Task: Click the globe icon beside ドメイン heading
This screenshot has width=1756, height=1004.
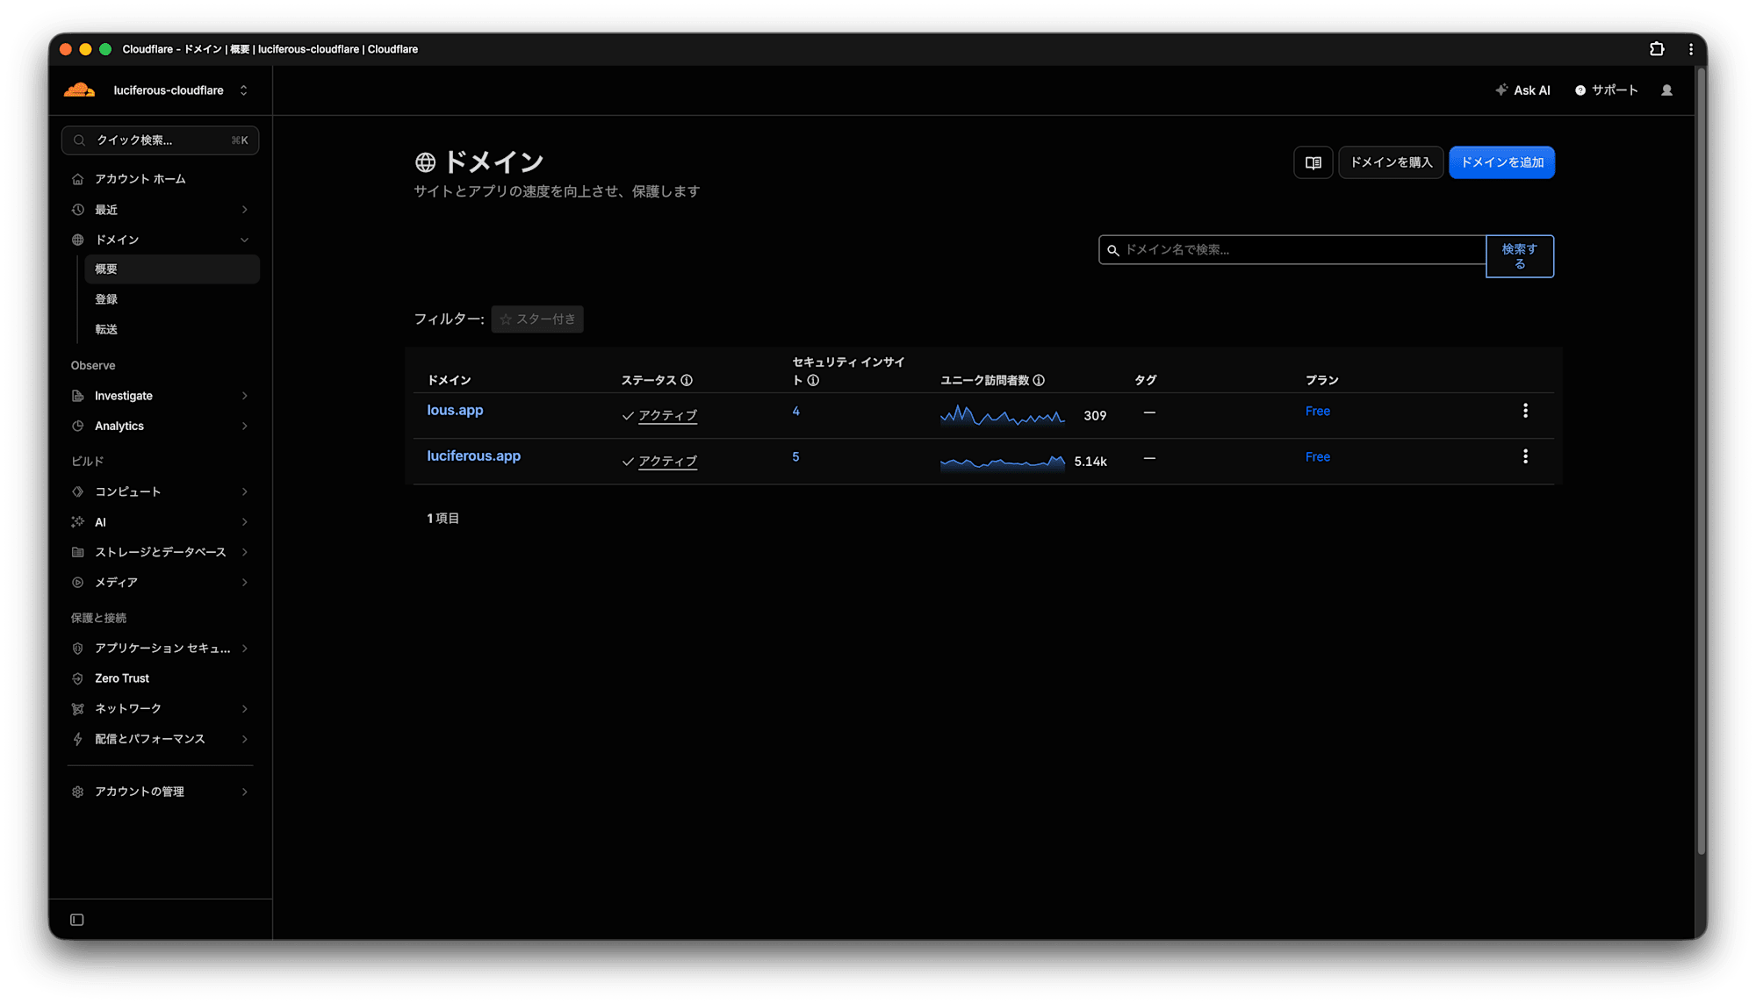Action: click(425, 162)
